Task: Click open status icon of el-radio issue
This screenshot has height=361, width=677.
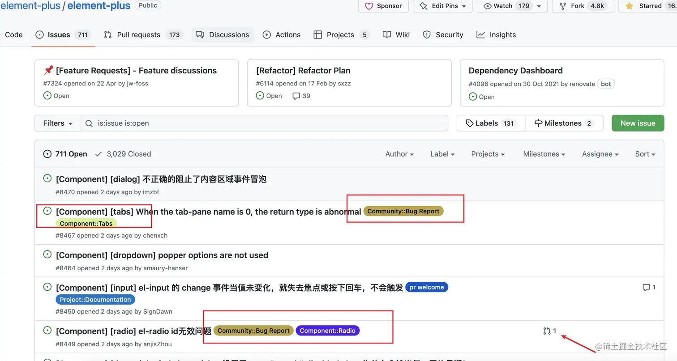Action: tap(47, 330)
